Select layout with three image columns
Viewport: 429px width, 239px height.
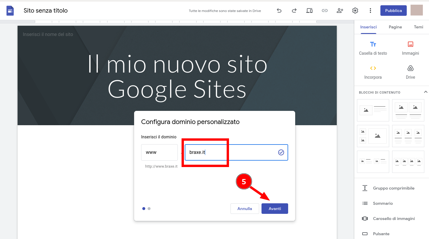(408, 136)
